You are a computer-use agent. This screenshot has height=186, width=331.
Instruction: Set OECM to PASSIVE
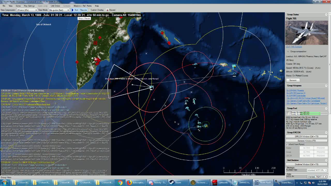point(321,156)
